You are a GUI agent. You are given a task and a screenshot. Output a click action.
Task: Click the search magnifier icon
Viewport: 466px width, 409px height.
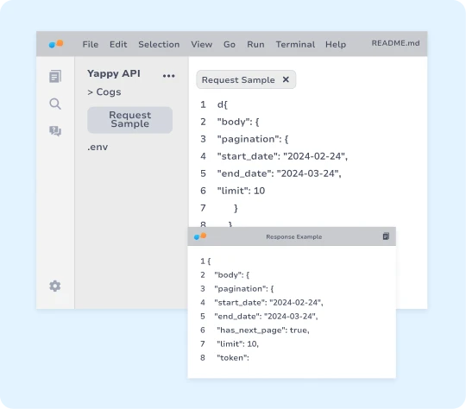55,104
